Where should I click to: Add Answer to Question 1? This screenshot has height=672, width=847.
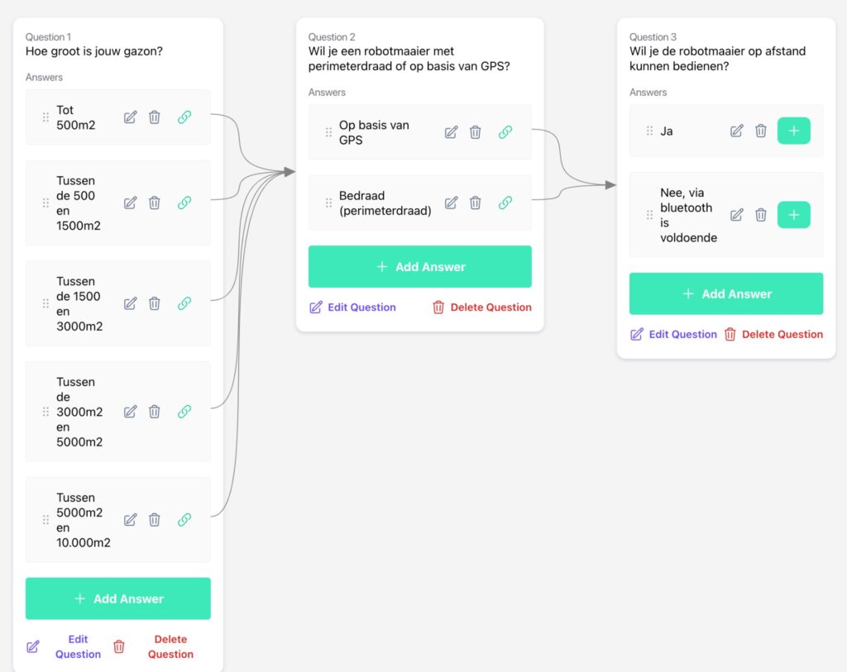point(117,598)
